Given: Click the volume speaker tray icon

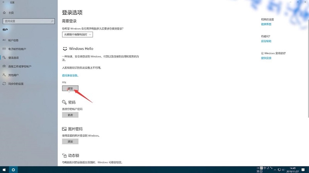Looking at the screenshot, I should pos(284,170).
